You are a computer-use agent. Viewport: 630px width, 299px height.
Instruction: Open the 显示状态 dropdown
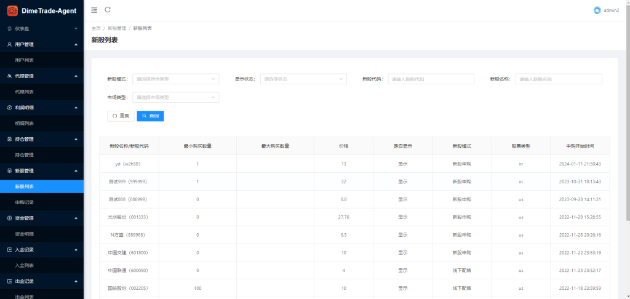coord(303,79)
